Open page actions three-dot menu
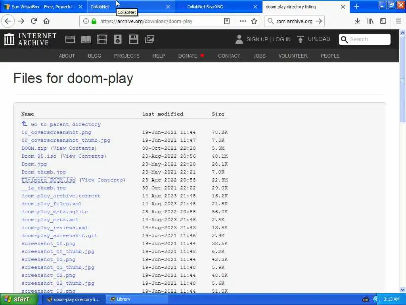 click(243, 21)
